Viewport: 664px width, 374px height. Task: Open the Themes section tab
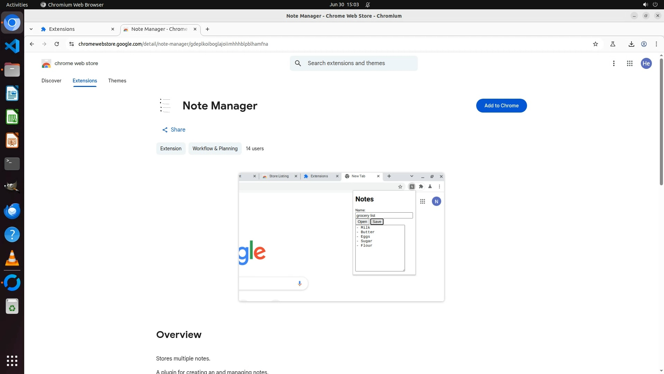pos(117,81)
